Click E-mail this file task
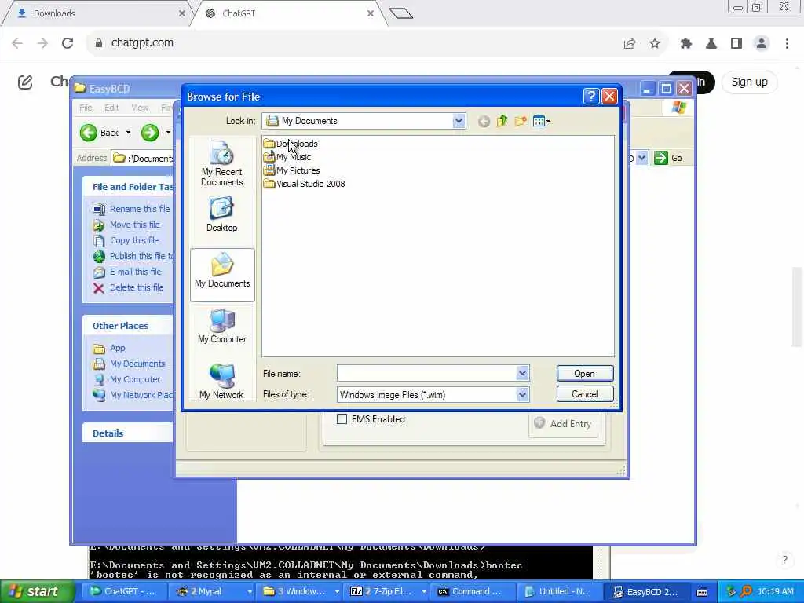 coord(127,272)
